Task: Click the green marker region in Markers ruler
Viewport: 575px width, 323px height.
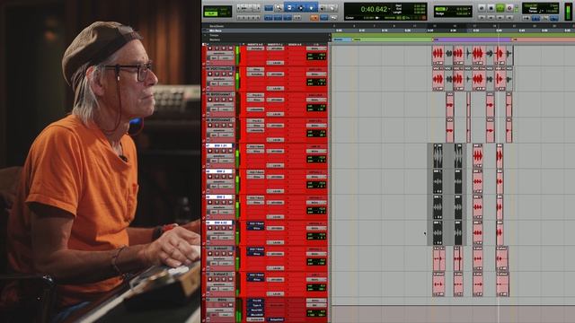Action: (x=393, y=39)
